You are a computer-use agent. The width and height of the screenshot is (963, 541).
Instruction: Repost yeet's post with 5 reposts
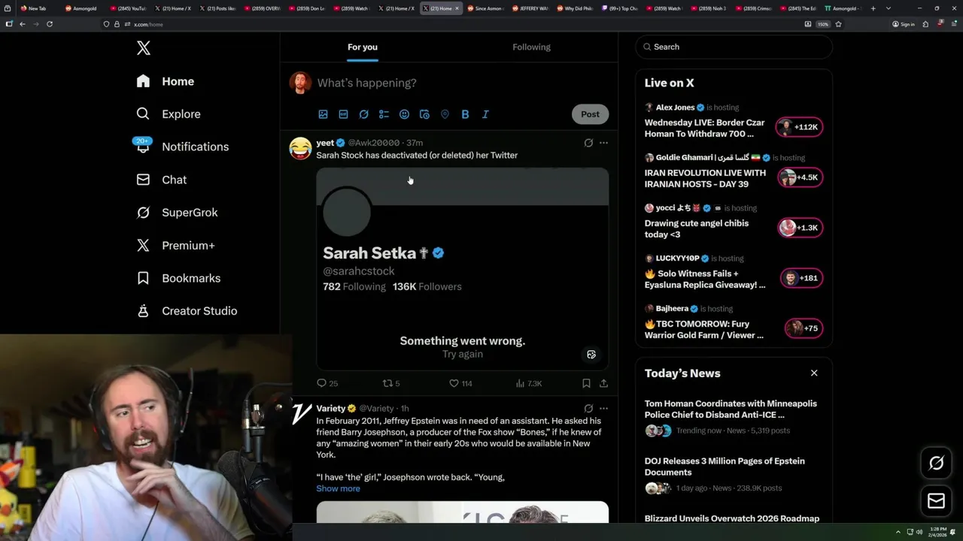[391, 383]
